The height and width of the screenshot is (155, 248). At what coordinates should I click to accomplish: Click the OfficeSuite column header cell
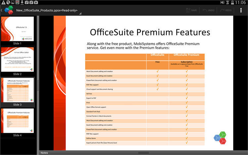pyautogui.click(x=157, y=57)
